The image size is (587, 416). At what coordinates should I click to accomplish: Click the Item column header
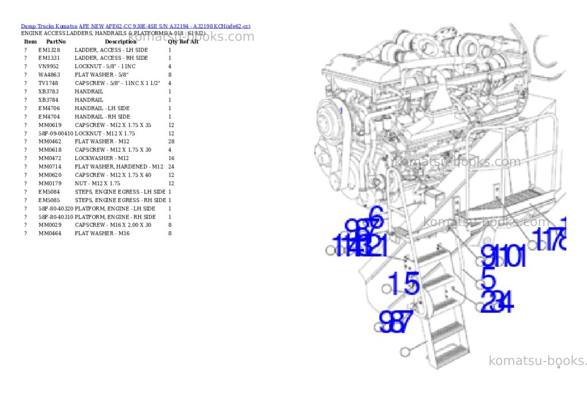click(x=30, y=41)
